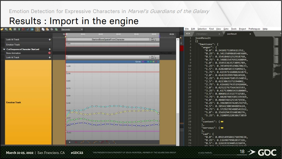Image resolution: width=282 pixels, height=159 pixels.
Task: Click the red minus remove-key icon
Action: 76,142
